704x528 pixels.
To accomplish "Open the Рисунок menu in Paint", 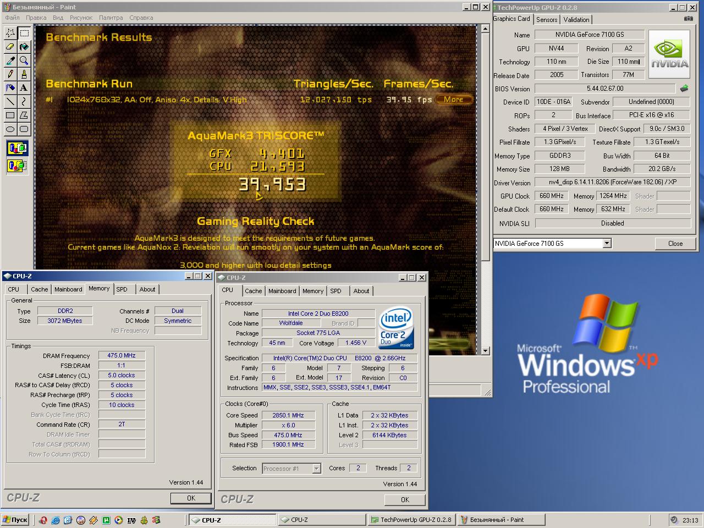I will point(81,18).
